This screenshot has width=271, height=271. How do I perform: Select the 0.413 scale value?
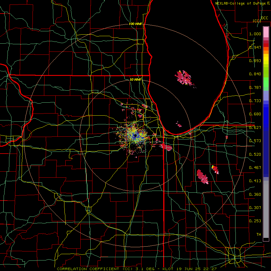255,181
